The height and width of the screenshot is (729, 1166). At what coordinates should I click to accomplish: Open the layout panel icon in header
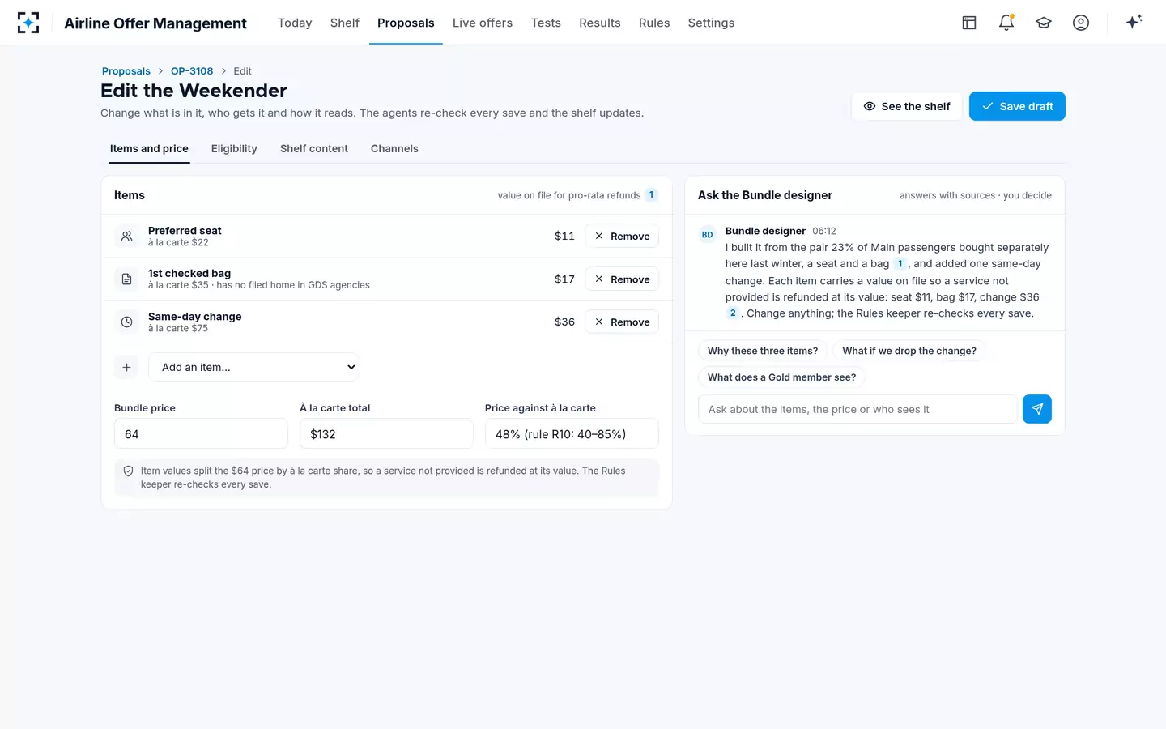[969, 23]
